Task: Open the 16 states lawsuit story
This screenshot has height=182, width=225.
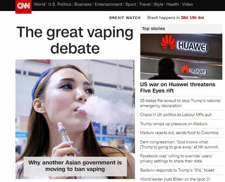Action: (180, 103)
